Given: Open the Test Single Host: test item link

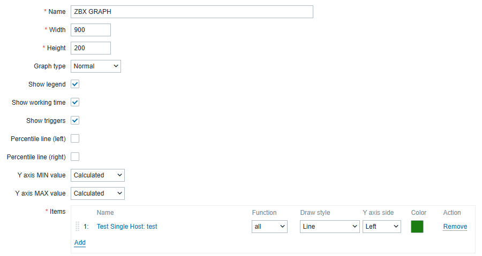Looking at the screenshot, I should 127,227.
